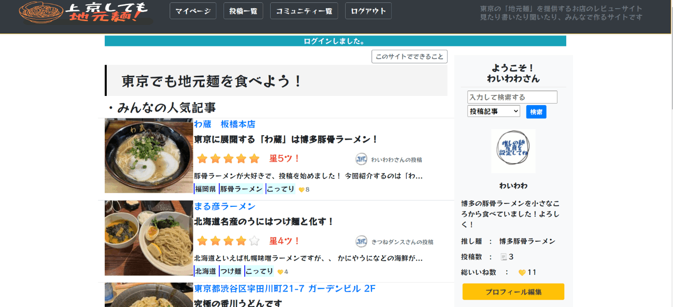673x307 pixels.
Task: Click the このサイトでできること button
Action: (x=410, y=57)
